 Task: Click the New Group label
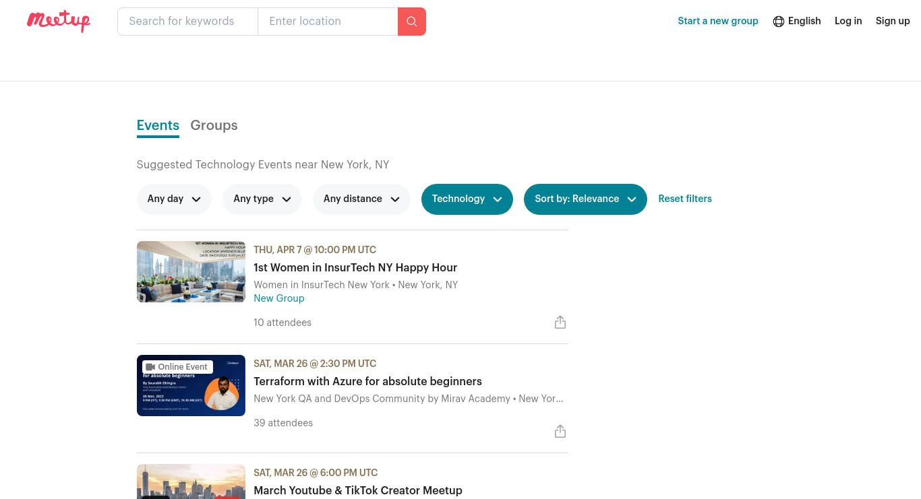coord(279,298)
